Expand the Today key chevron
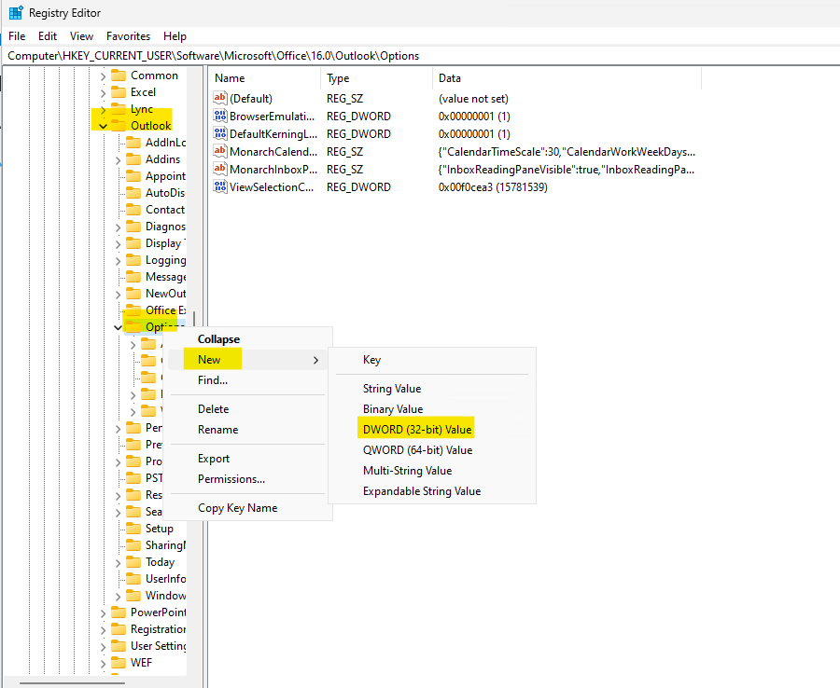 tap(118, 562)
